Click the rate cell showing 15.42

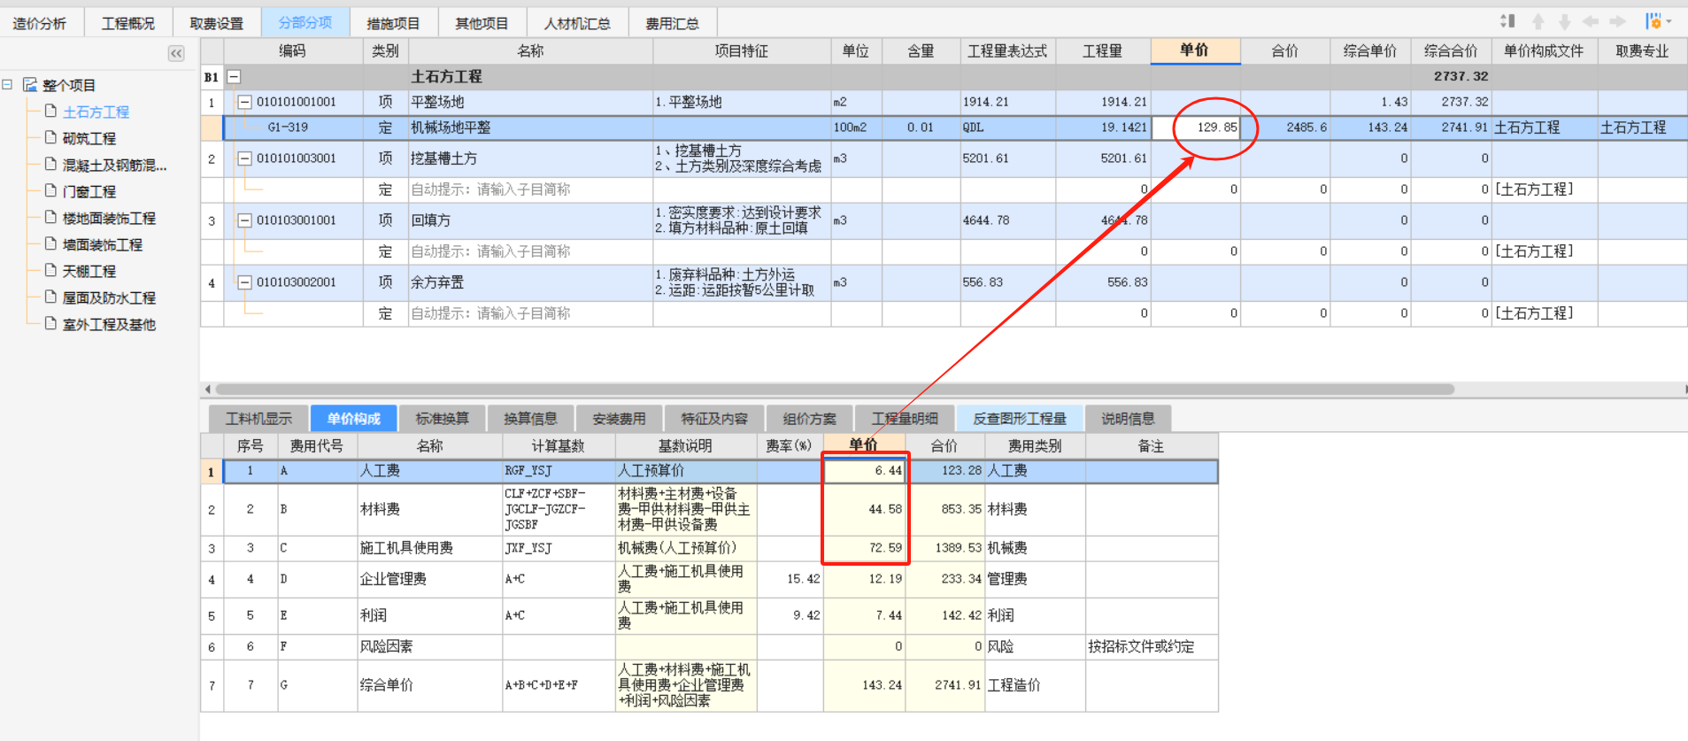790,579
